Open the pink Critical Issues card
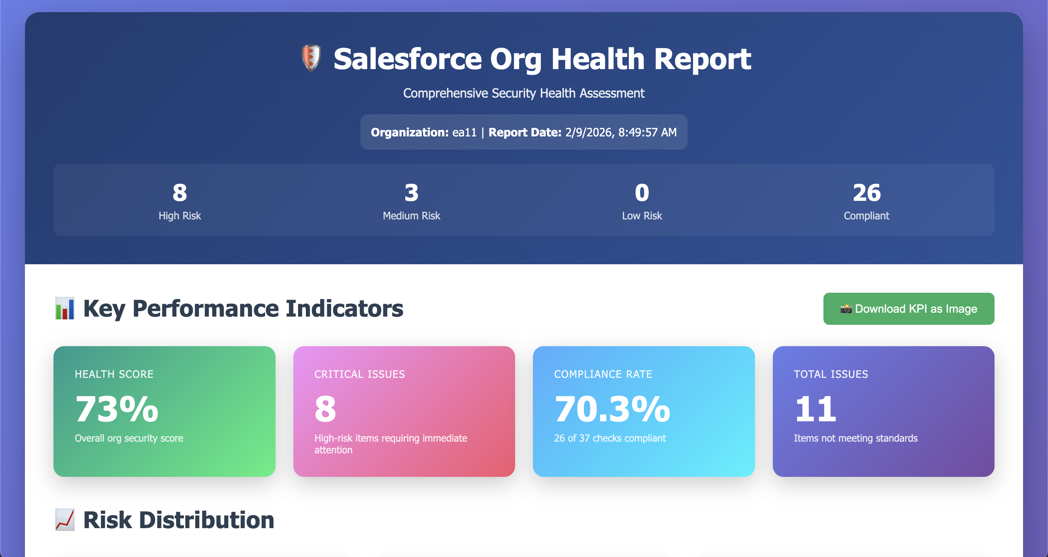This screenshot has height=557, width=1048. tap(404, 411)
